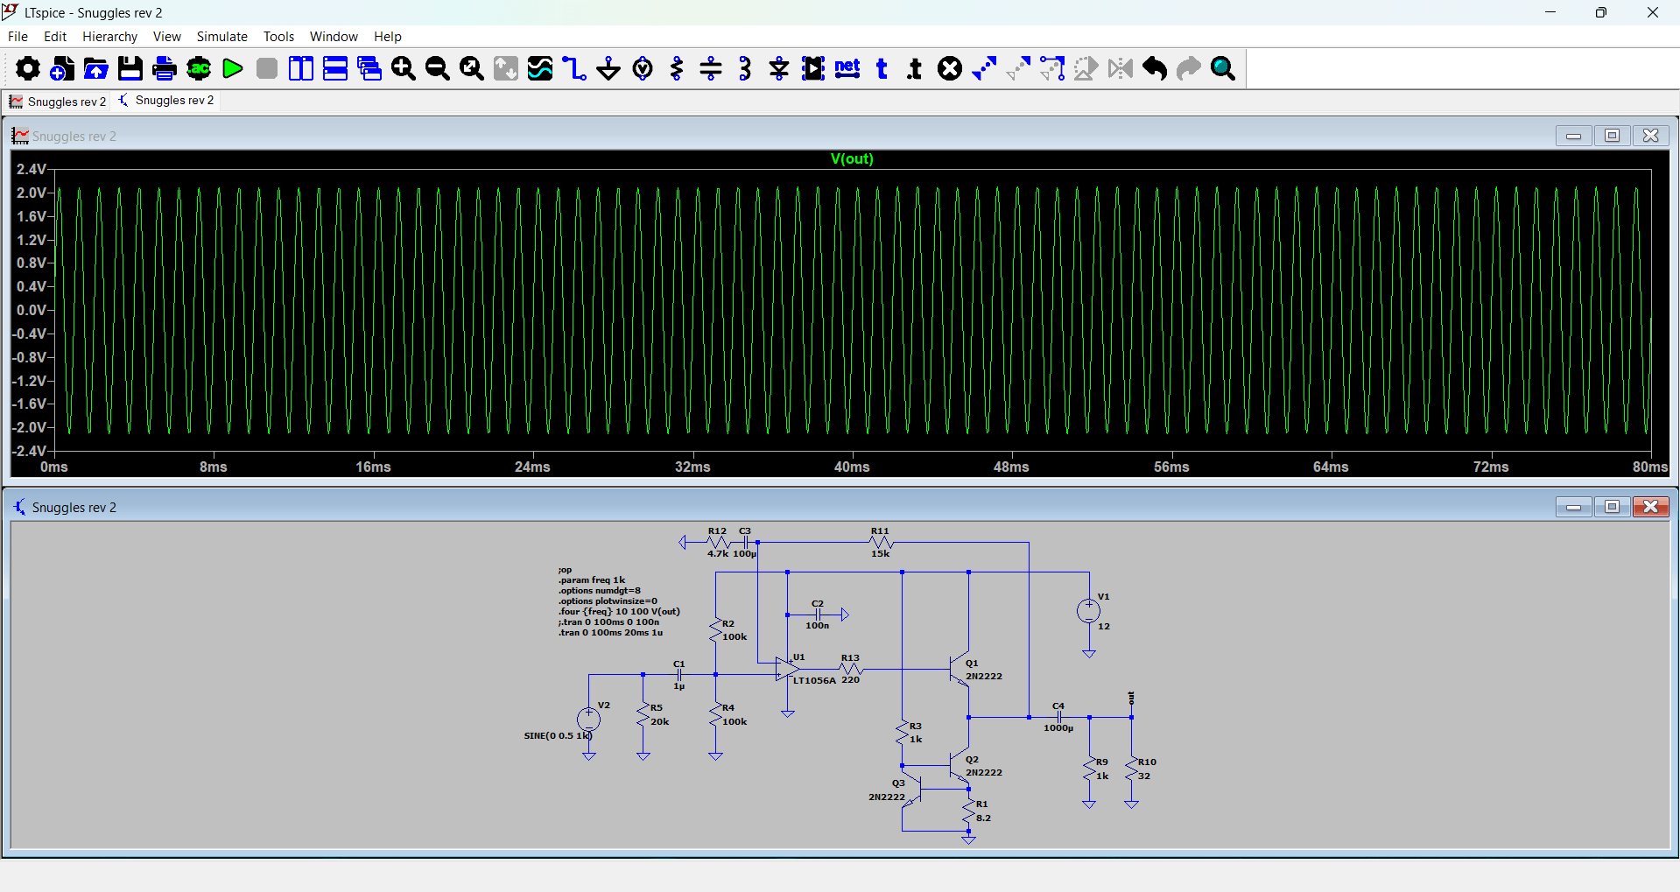Open a file with the folder icon

coord(96,68)
